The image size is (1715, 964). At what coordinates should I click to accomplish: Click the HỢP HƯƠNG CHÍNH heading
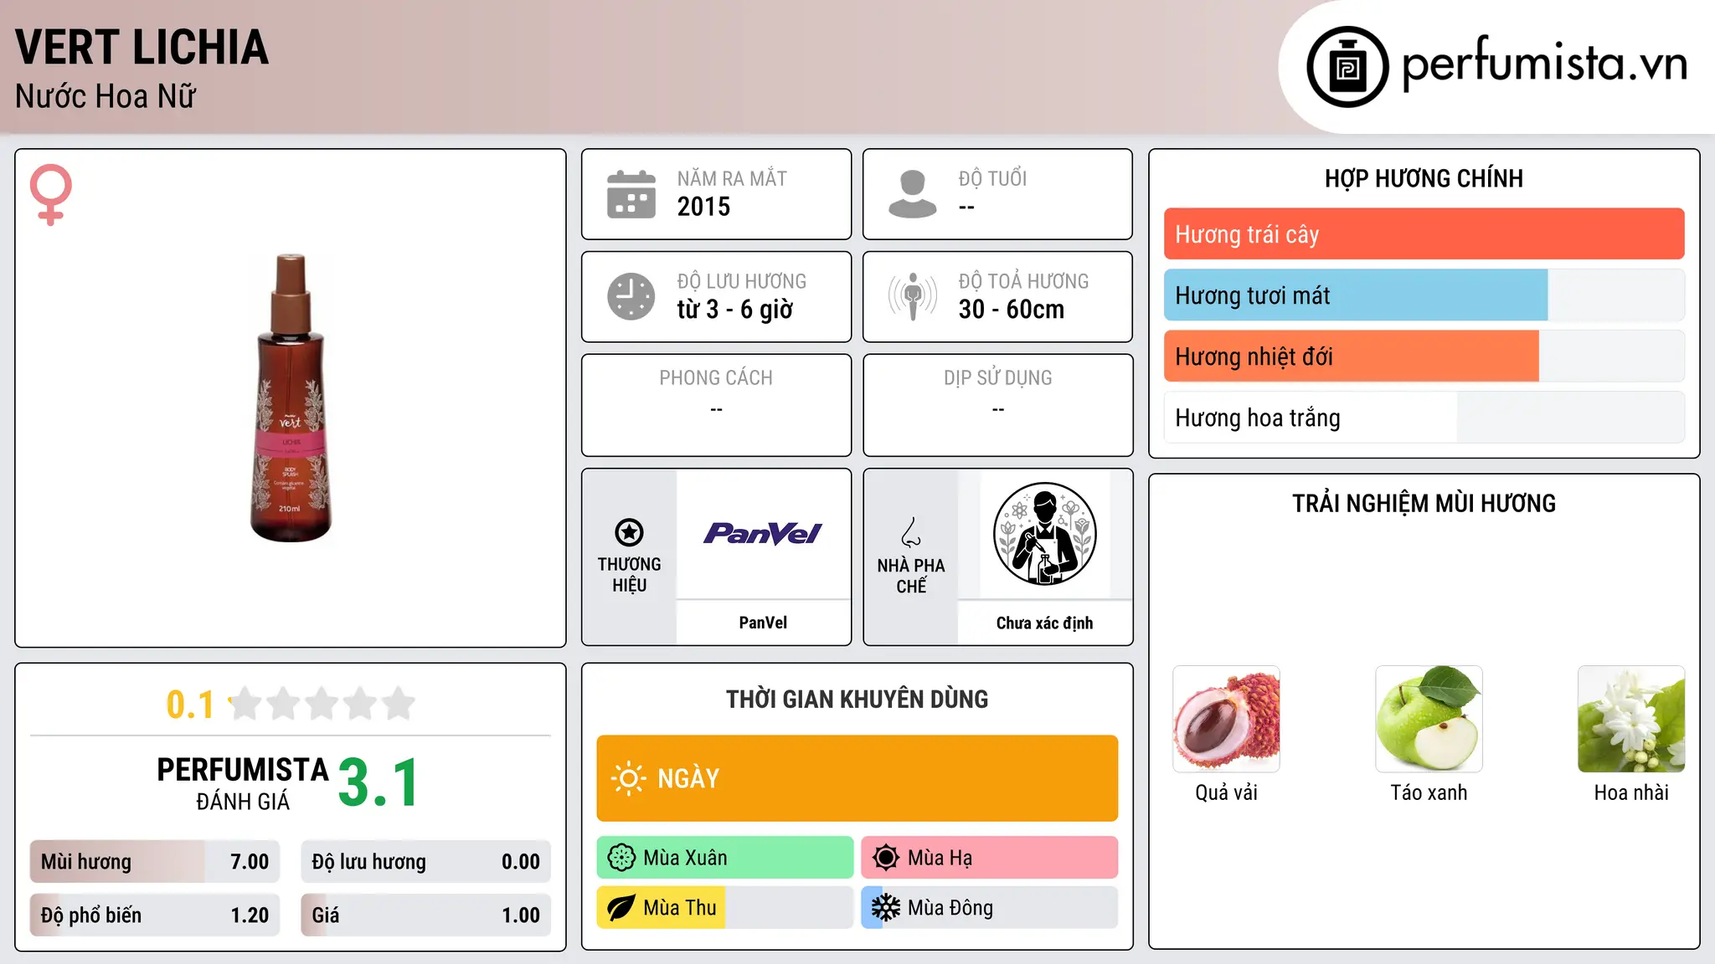pos(1424,178)
